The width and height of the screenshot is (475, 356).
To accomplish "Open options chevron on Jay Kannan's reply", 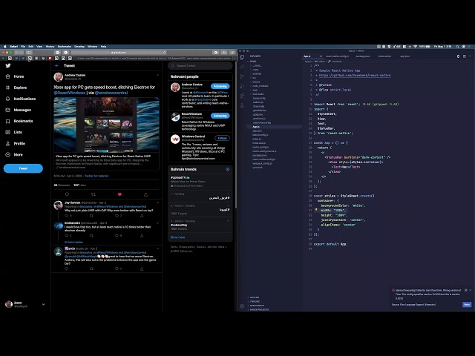I will coord(157,202).
